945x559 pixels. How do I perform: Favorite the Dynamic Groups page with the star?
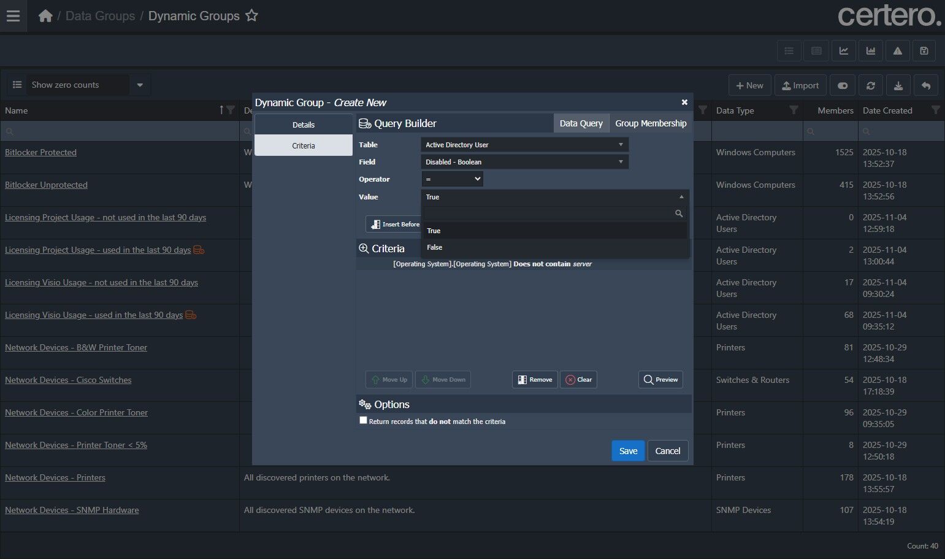(x=251, y=16)
